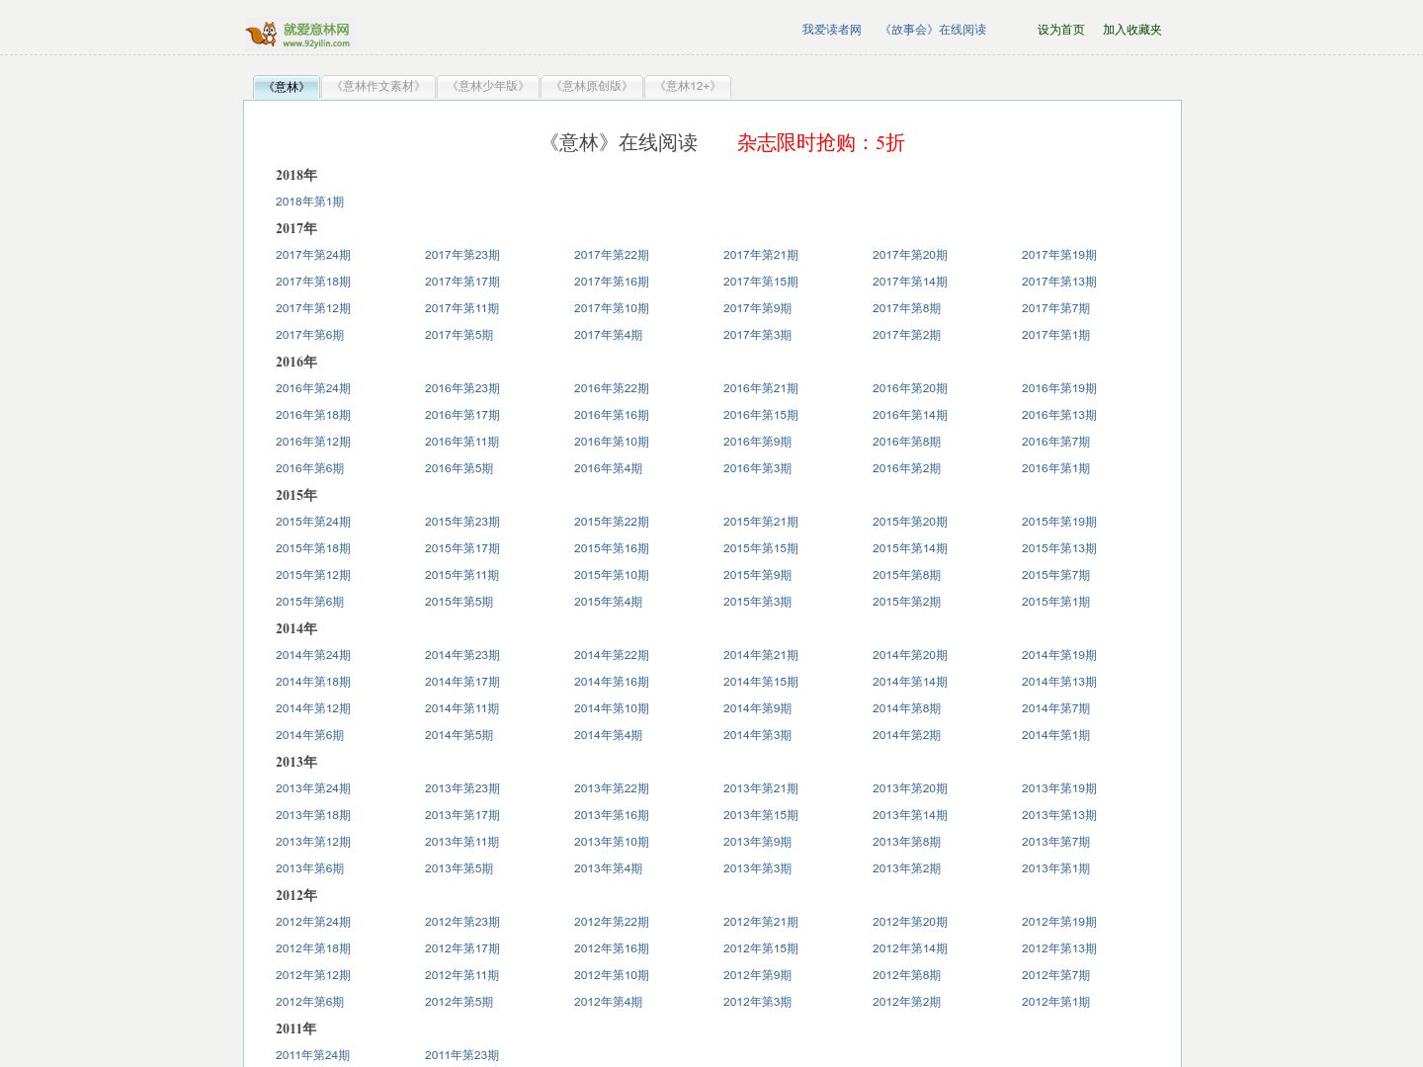Open issue 2013年第11期

(461, 842)
